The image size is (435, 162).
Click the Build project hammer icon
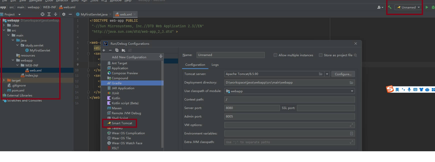(x=389, y=7)
